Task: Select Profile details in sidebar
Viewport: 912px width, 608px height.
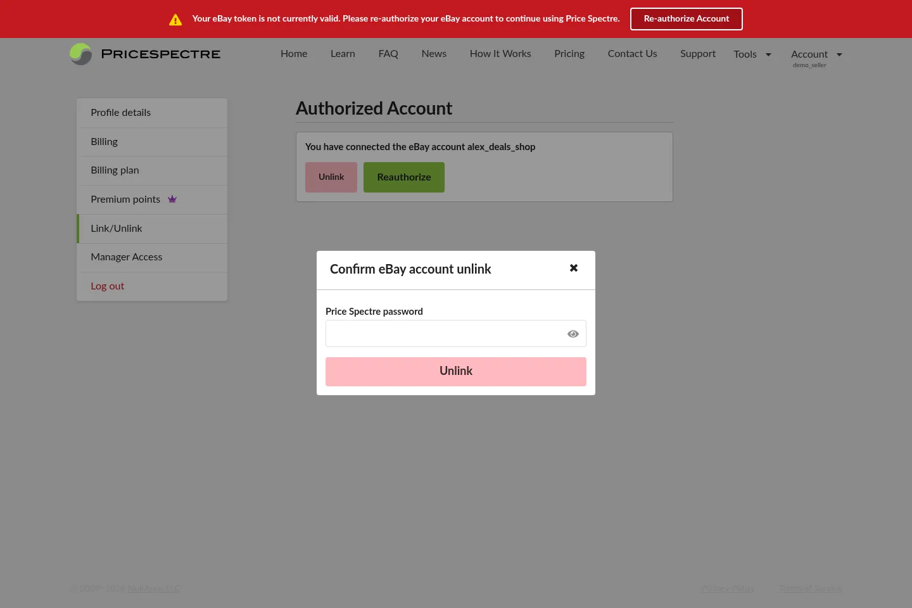Action: click(x=152, y=113)
